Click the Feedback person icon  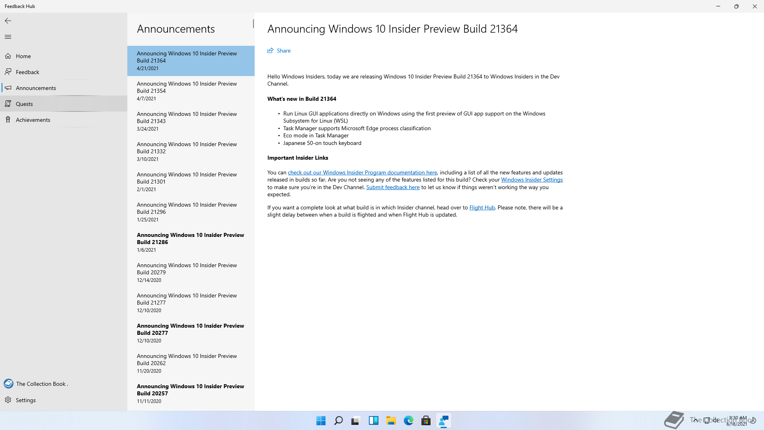coord(8,72)
